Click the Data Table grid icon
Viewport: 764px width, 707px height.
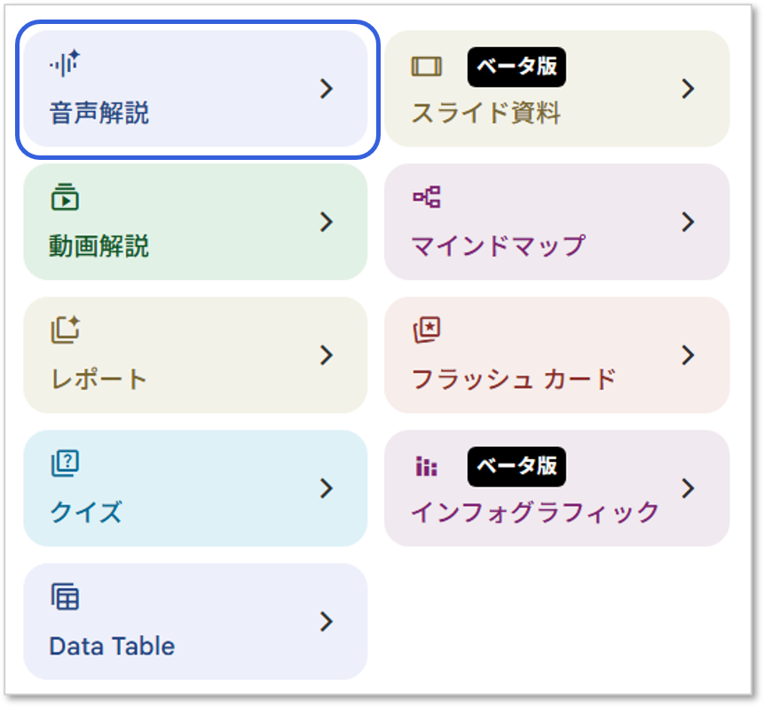point(65,596)
